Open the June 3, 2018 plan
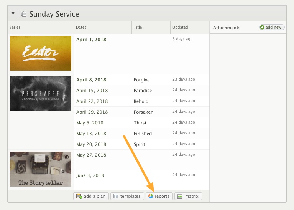Image resolution: width=294 pixels, height=210 pixels. pos(90,175)
